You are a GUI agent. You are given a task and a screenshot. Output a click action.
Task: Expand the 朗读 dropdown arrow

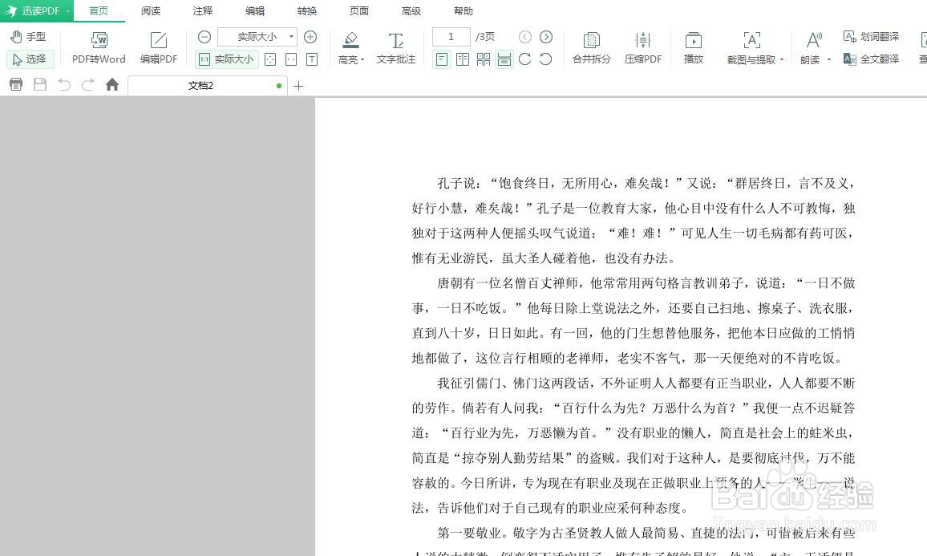[829, 59]
